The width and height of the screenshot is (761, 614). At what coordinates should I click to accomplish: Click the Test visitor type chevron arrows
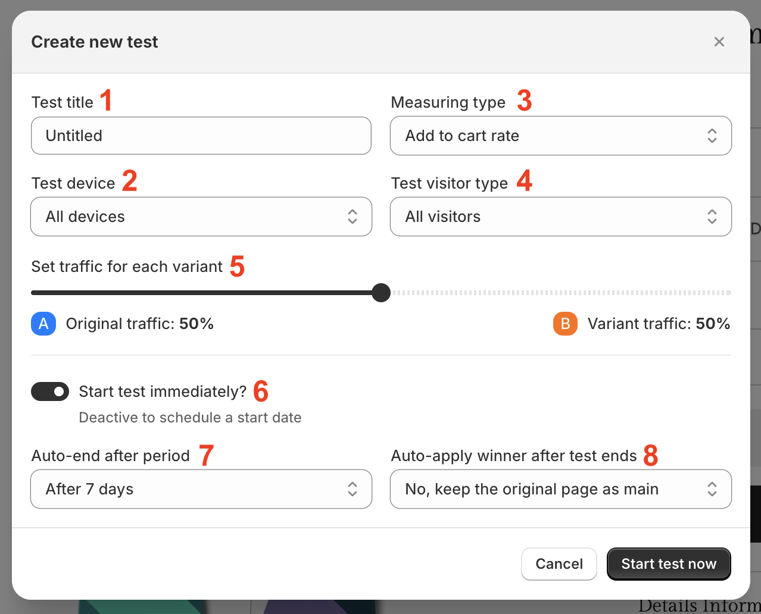pyautogui.click(x=712, y=217)
